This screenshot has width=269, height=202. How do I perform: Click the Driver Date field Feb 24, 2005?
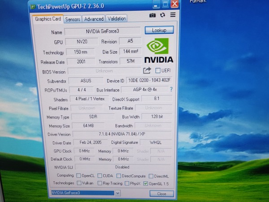[91, 142]
